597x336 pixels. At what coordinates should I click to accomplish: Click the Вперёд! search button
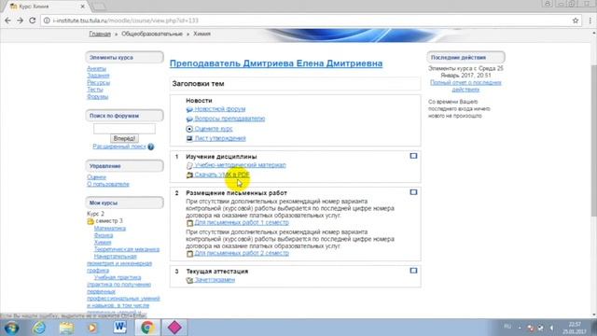pos(124,138)
